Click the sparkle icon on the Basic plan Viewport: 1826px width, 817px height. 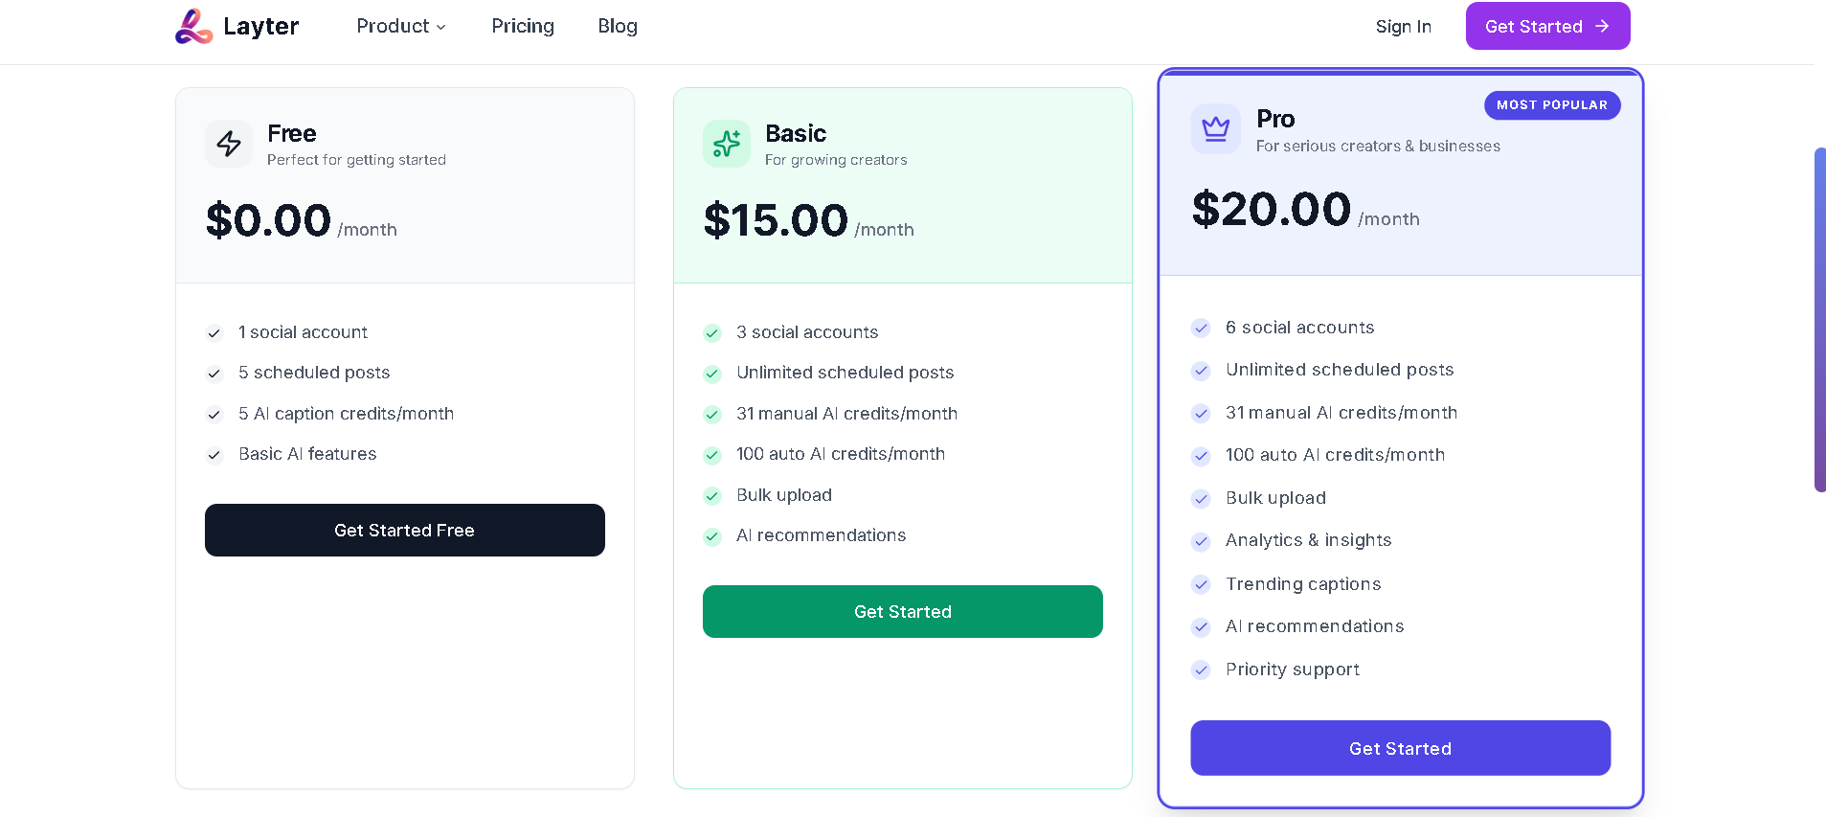pyautogui.click(x=727, y=144)
